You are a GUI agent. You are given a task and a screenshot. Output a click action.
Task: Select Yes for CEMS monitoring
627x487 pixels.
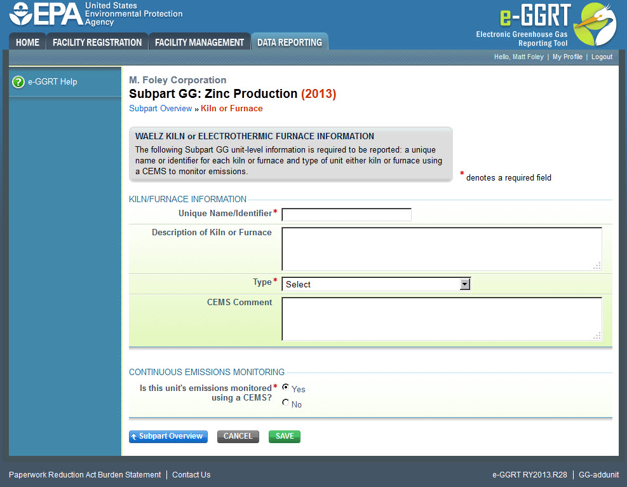point(285,387)
